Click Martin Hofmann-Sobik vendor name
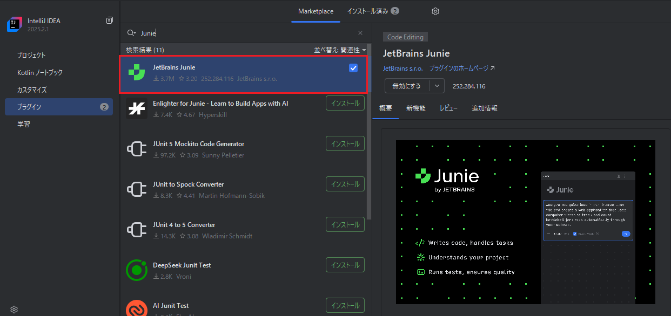The width and height of the screenshot is (671, 316). point(232,196)
